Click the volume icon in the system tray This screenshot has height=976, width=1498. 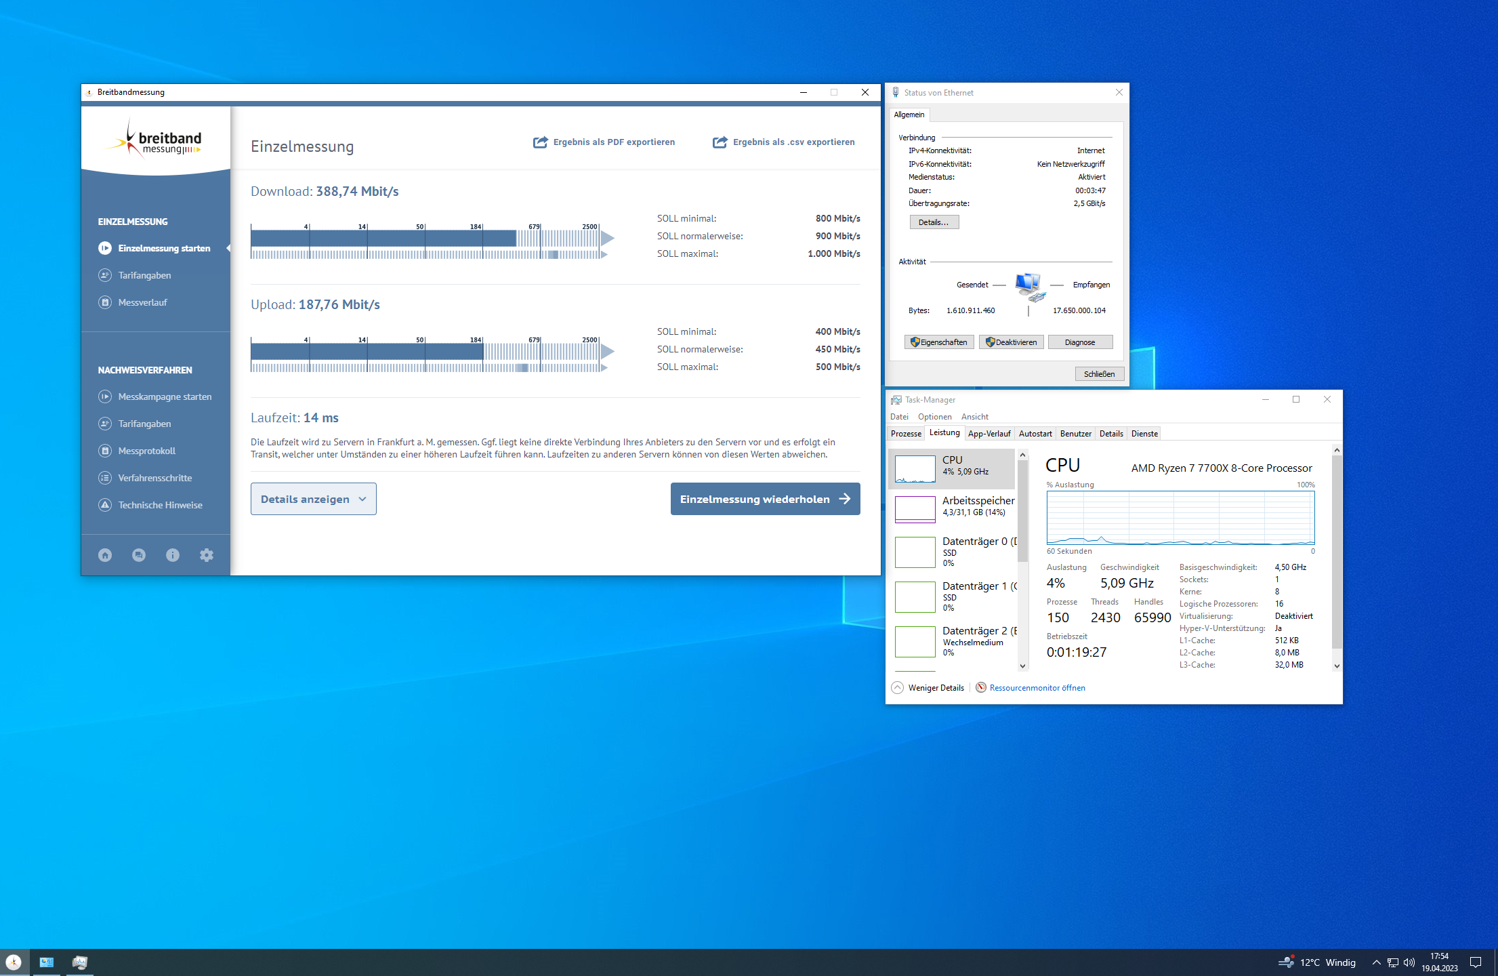[x=1410, y=962]
